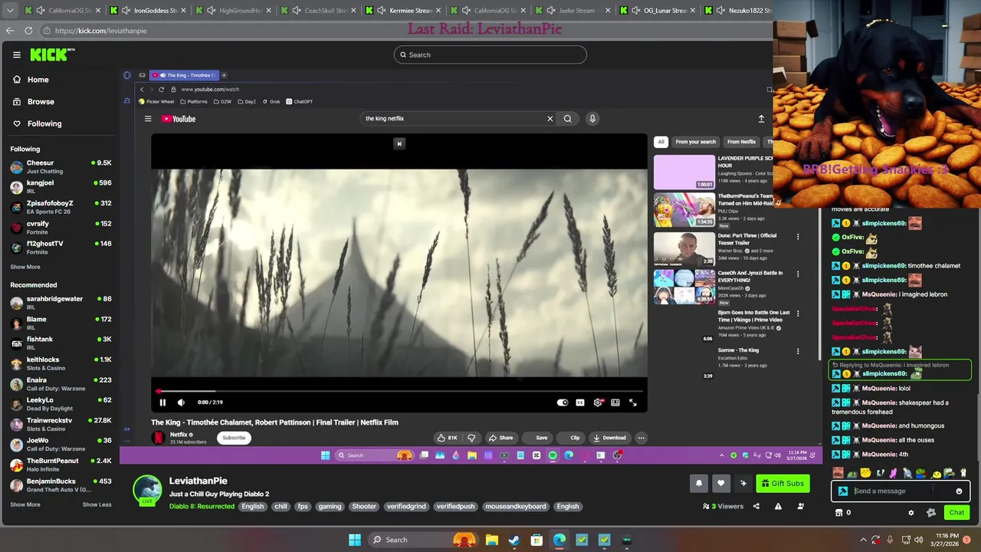Share the YouTube video
Image resolution: width=981 pixels, height=552 pixels.
click(500, 438)
